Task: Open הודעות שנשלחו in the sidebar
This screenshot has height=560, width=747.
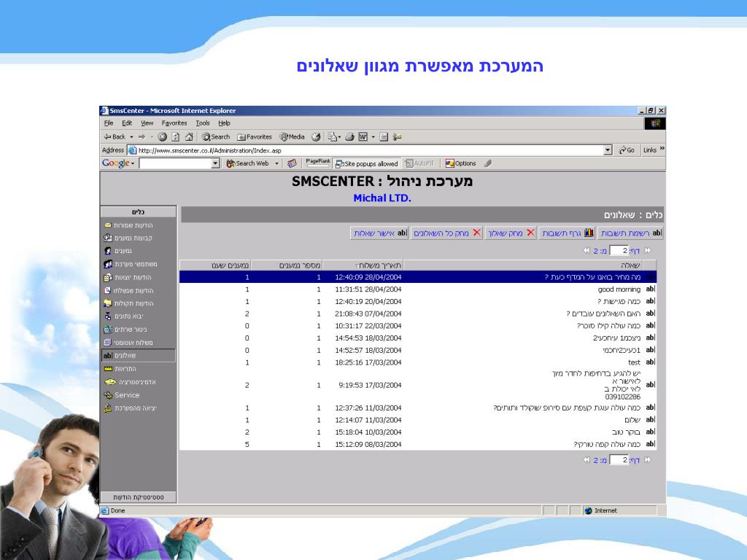Action: coord(128,290)
